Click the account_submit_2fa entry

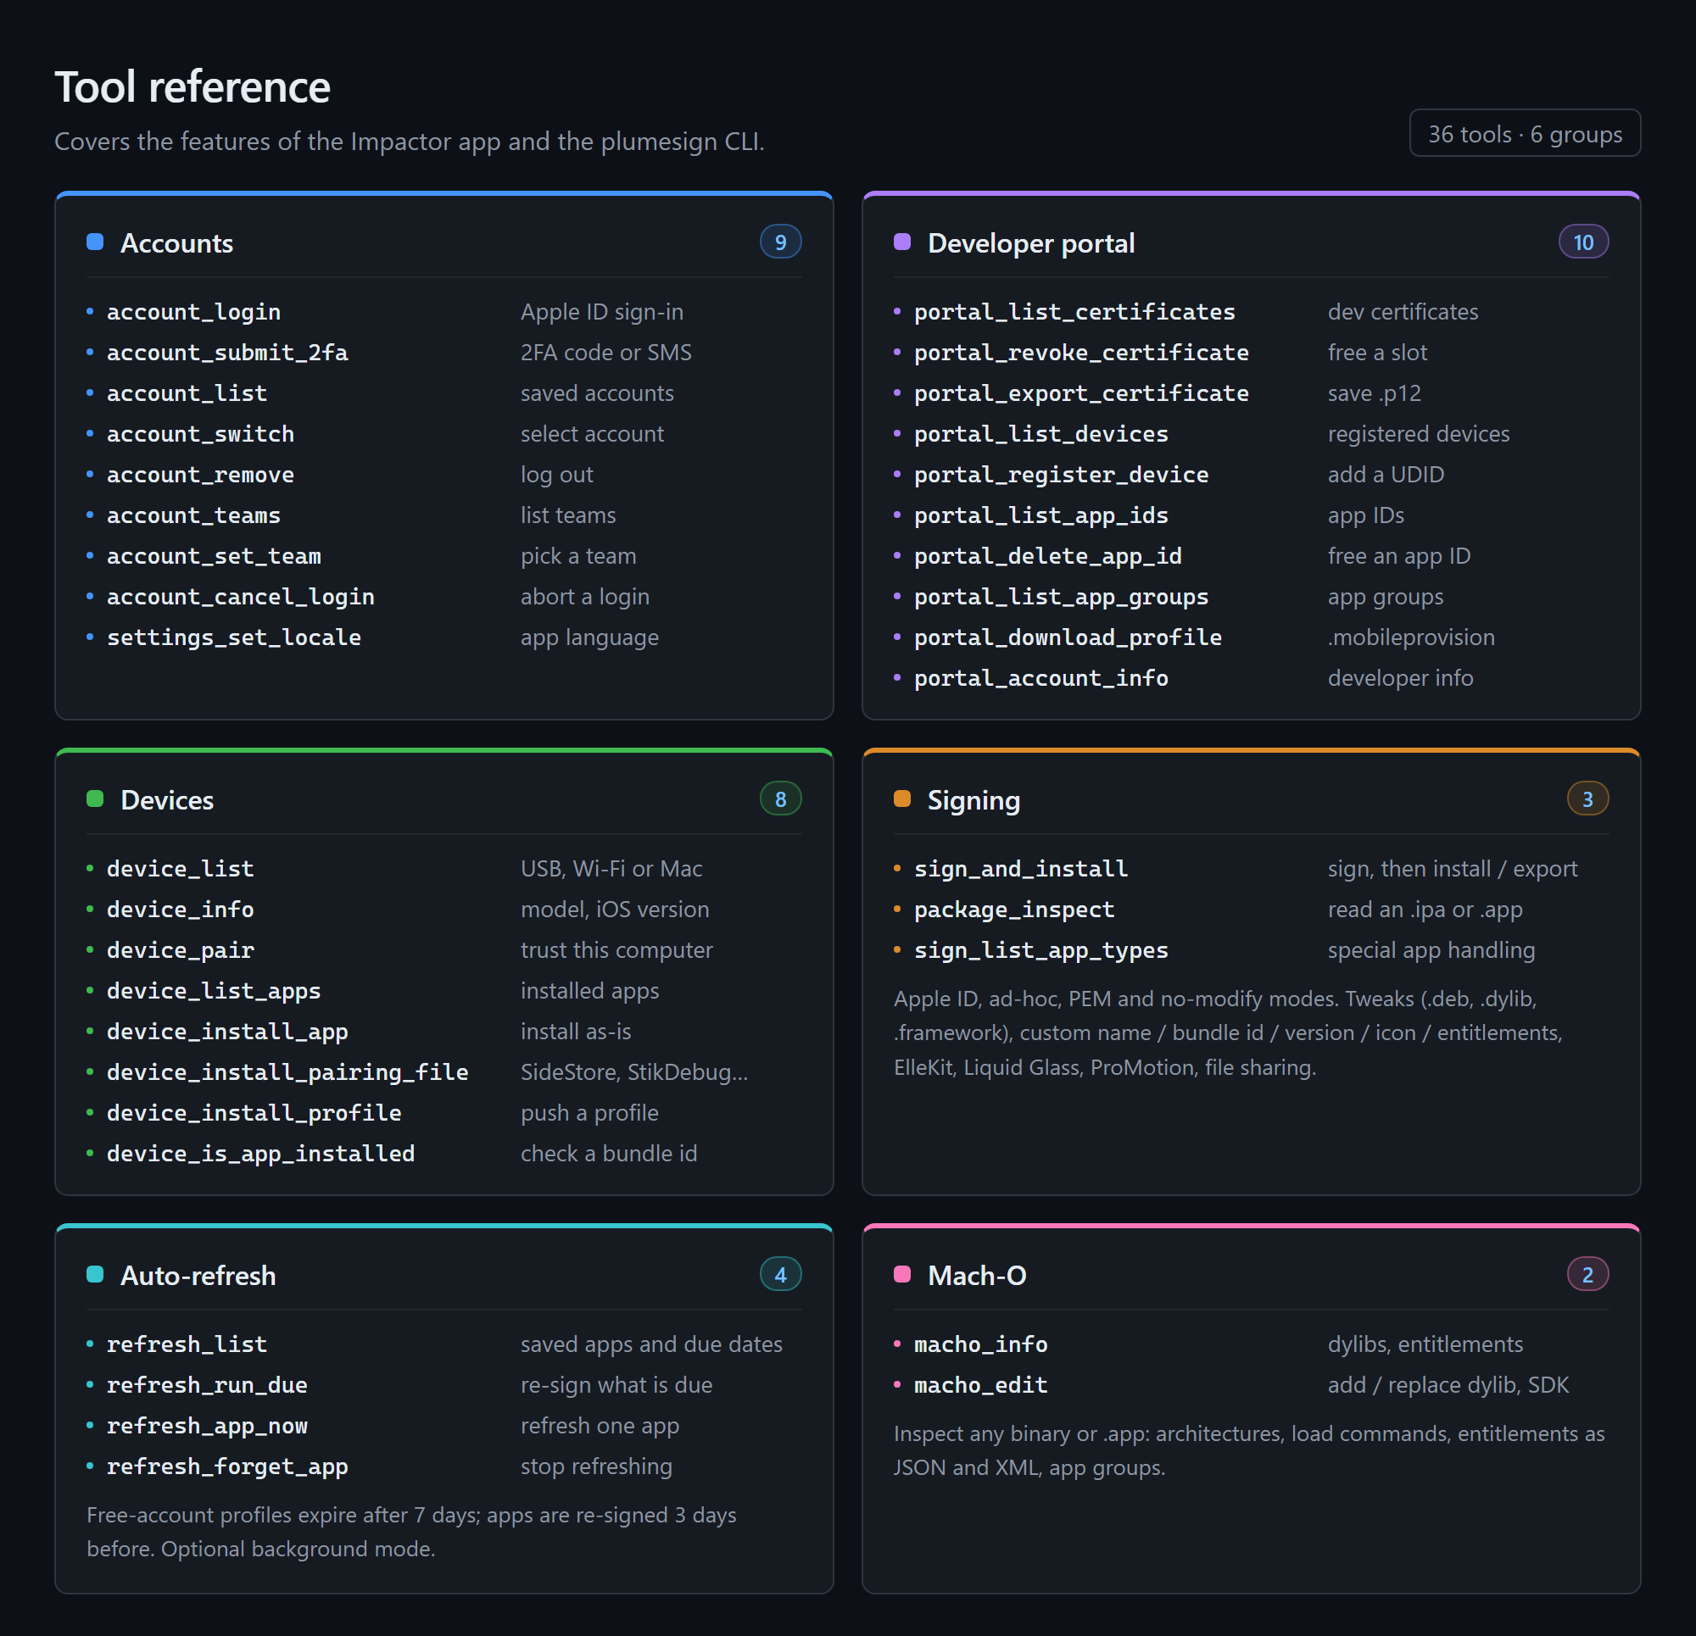[227, 353]
